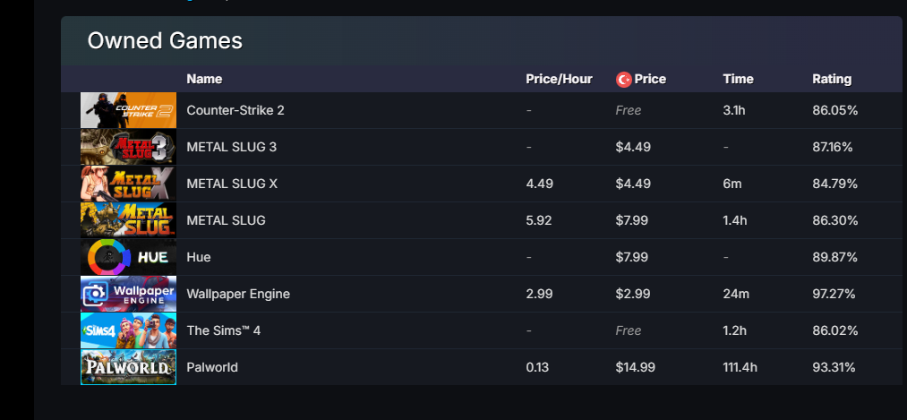Sort games by Price/Hour header
Image resolution: width=907 pixels, height=420 pixels.
click(x=559, y=80)
